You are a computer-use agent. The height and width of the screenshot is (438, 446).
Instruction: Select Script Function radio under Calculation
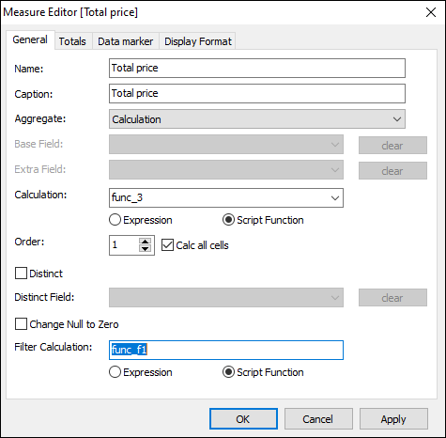click(x=228, y=220)
